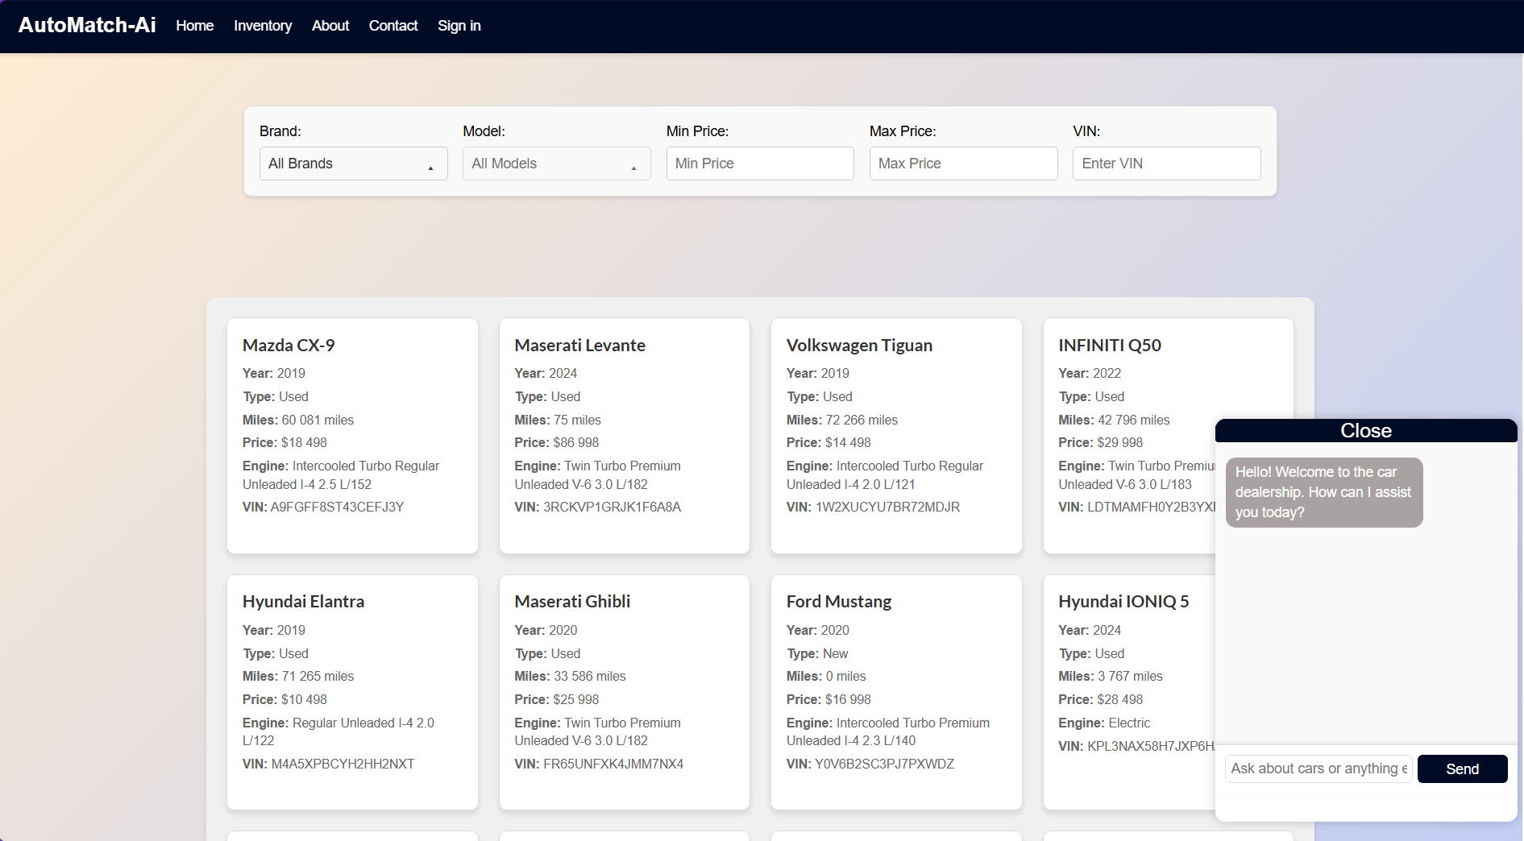1524x841 pixels.
Task: Select the Maserati Levante card title
Action: click(x=580, y=346)
